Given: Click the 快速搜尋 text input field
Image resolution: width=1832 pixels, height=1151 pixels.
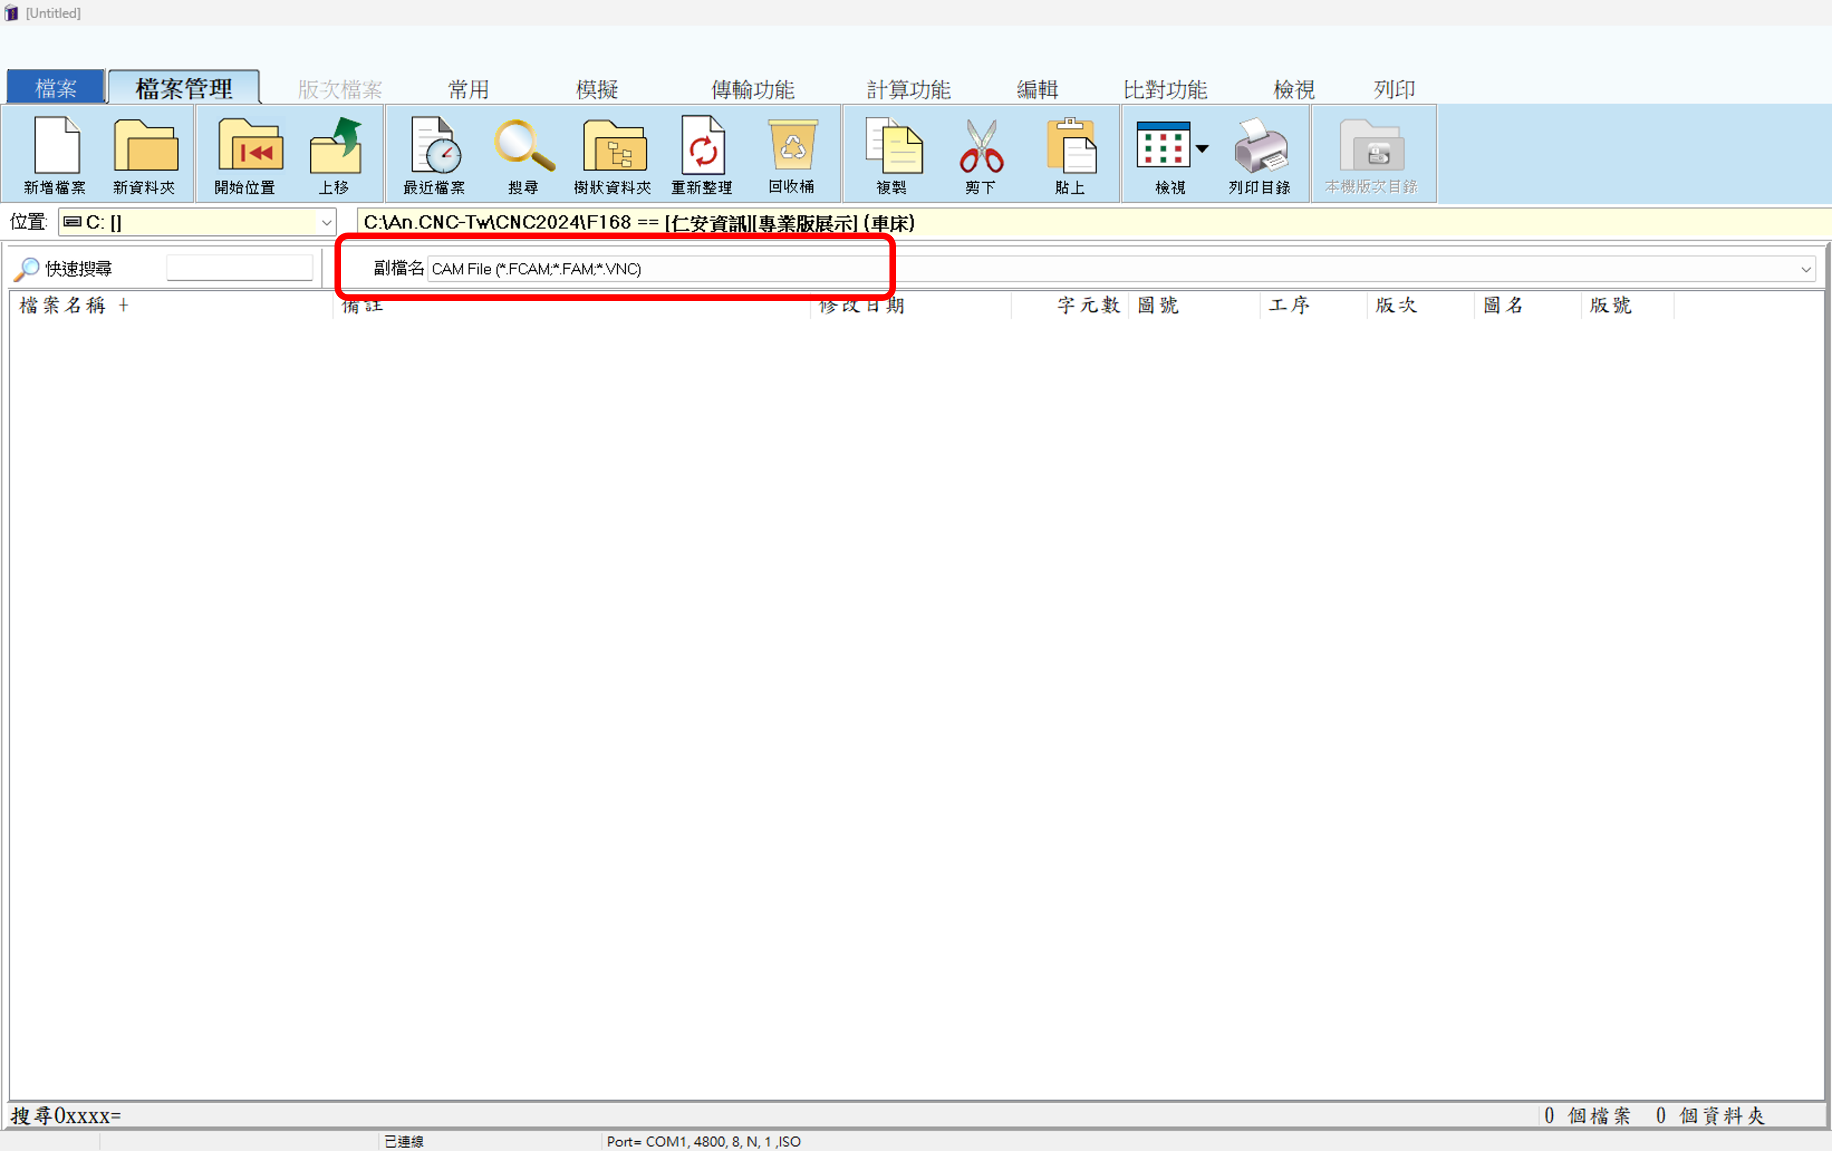Looking at the screenshot, I should [240, 268].
